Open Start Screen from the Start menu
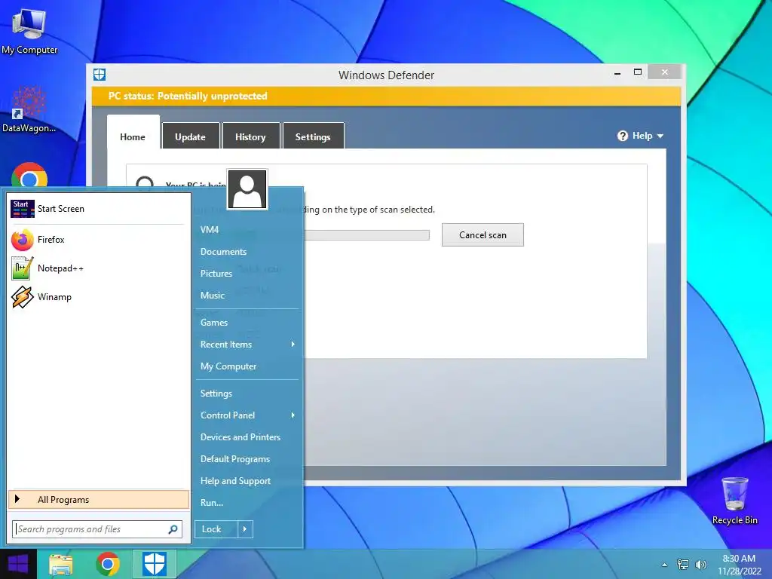The height and width of the screenshot is (579, 772). click(97, 209)
